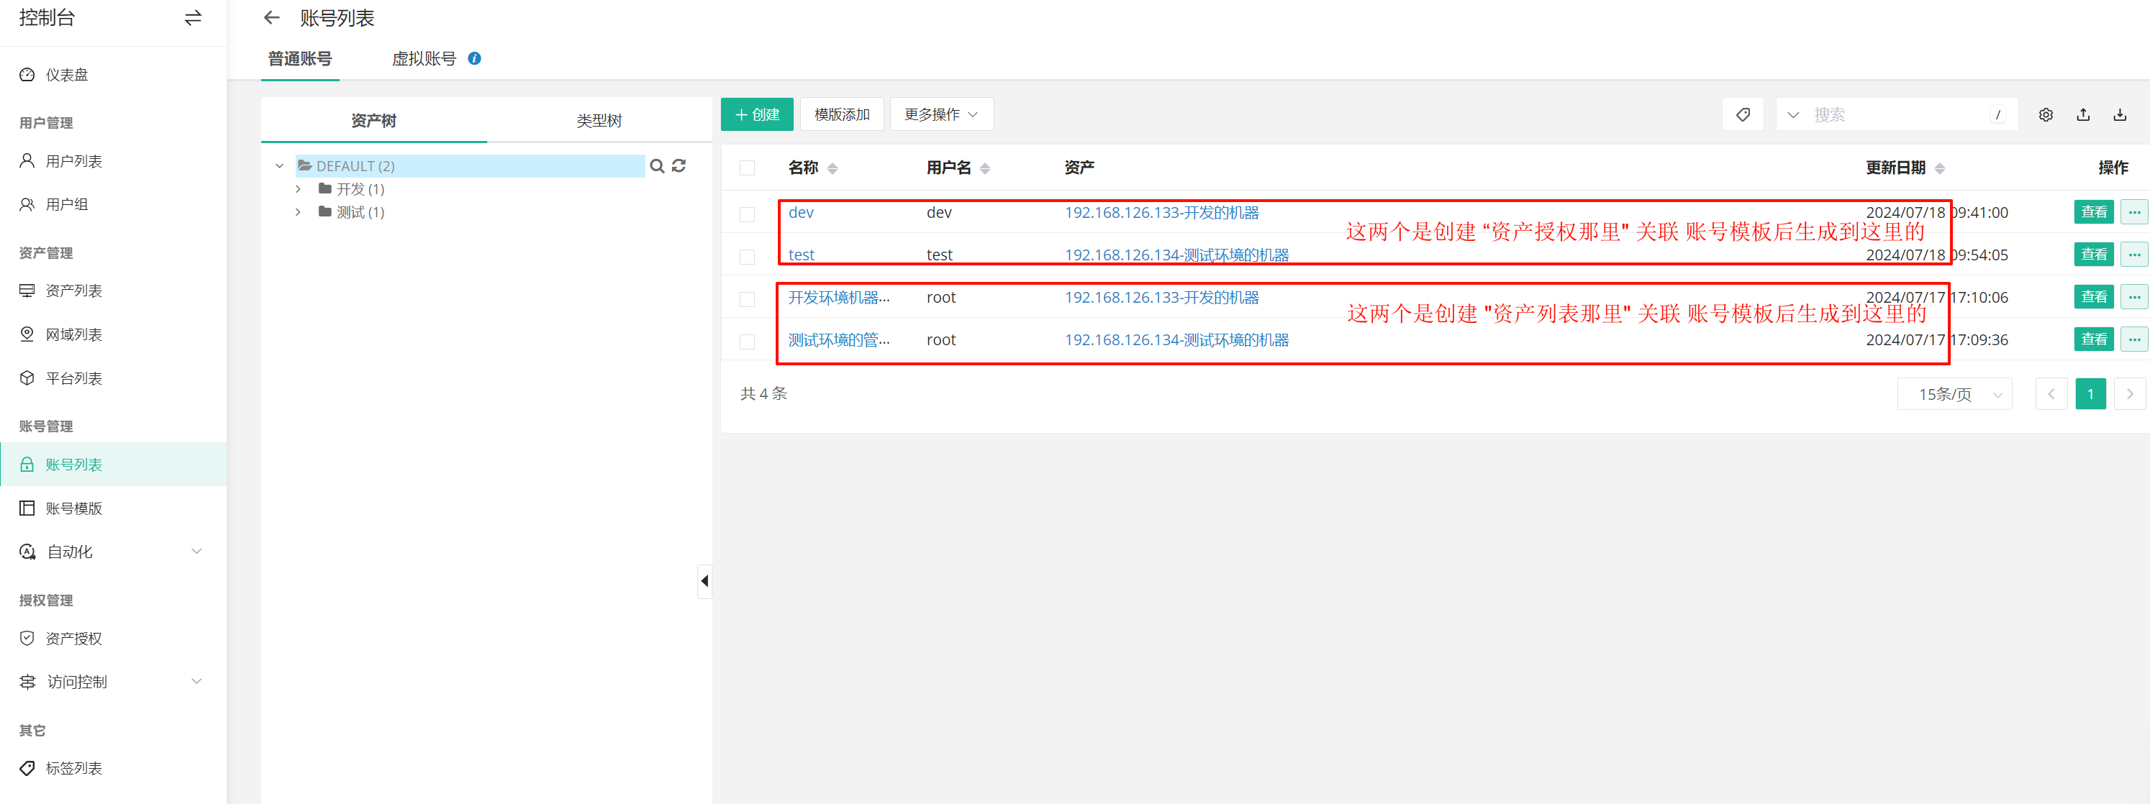2150x804 pixels.
Task: Switch to the 类型树 tab
Action: click(x=599, y=120)
